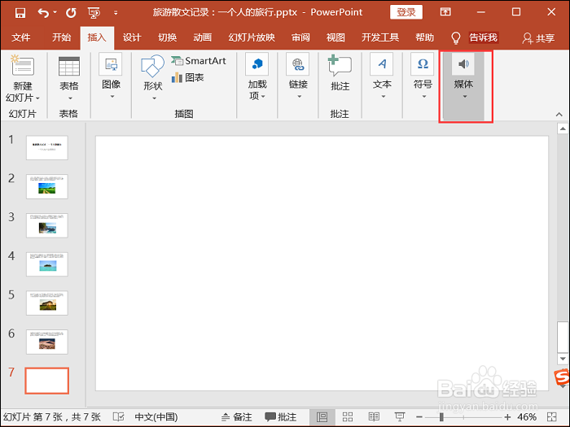Viewport: 570px width, 427px height.
Task: Toggle the 备注 notes pane
Action: [x=237, y=416]
